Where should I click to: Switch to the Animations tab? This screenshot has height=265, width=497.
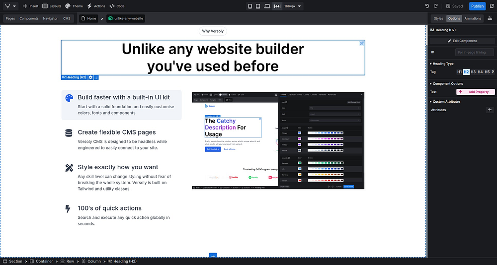pyautogui.click(x=473, y=18)
